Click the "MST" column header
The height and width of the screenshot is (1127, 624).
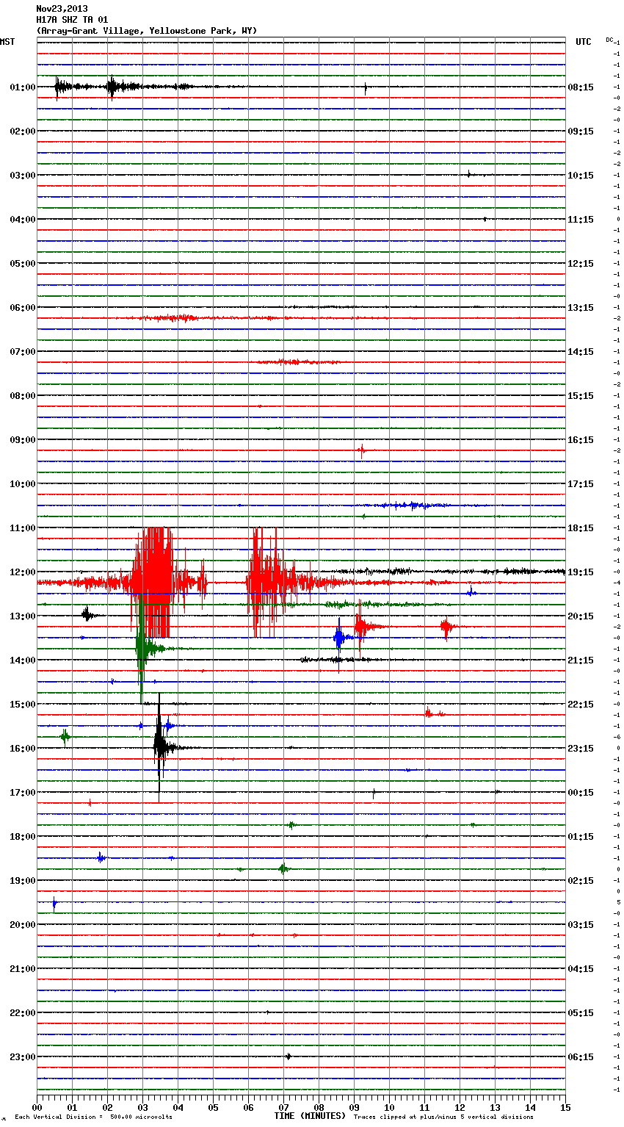(7, 42)
